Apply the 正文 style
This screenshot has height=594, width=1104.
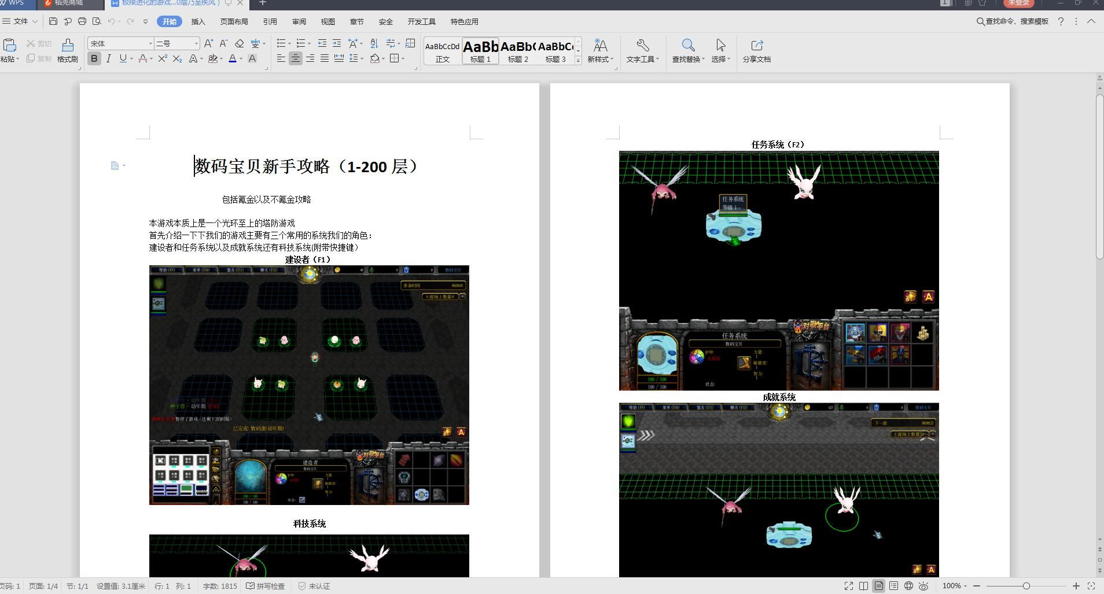coord(443,51)
